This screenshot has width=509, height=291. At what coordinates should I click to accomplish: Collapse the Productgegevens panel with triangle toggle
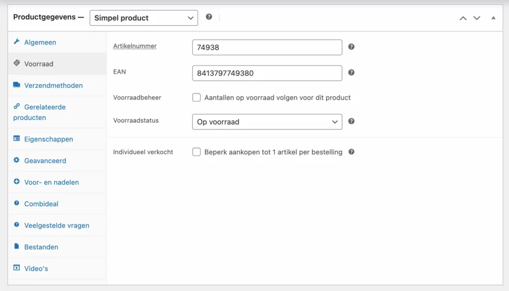(493, 18)
